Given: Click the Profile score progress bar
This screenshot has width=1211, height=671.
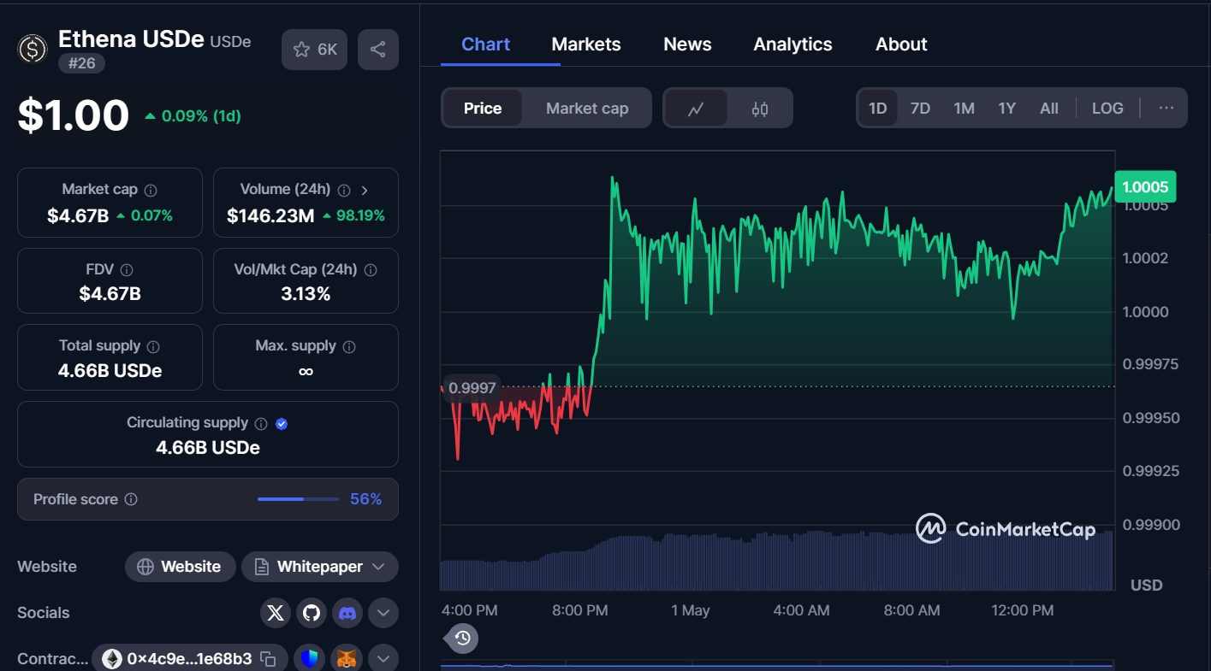Looking at the screenshot, I should point(299,499).
